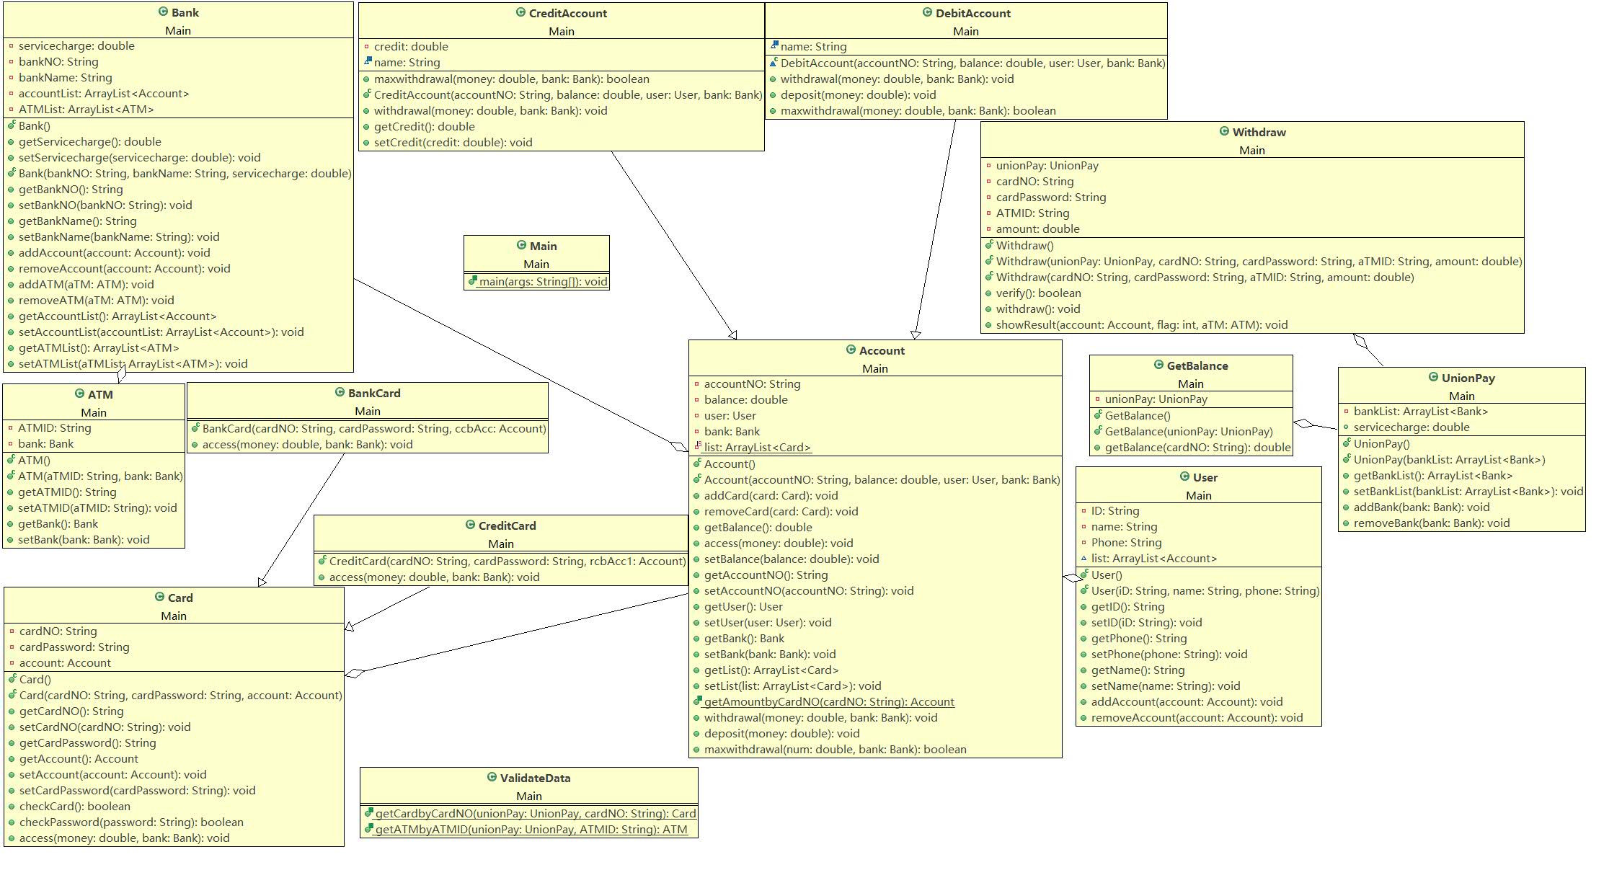Click getCardbyCardNO method in ValidateData
1622x883 pixels.
pyautogui.click(x=535, y=814)
